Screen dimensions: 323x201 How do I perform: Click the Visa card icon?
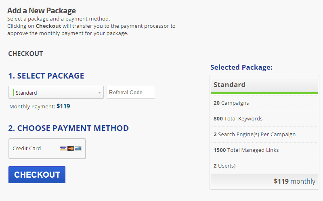point(63,148)
